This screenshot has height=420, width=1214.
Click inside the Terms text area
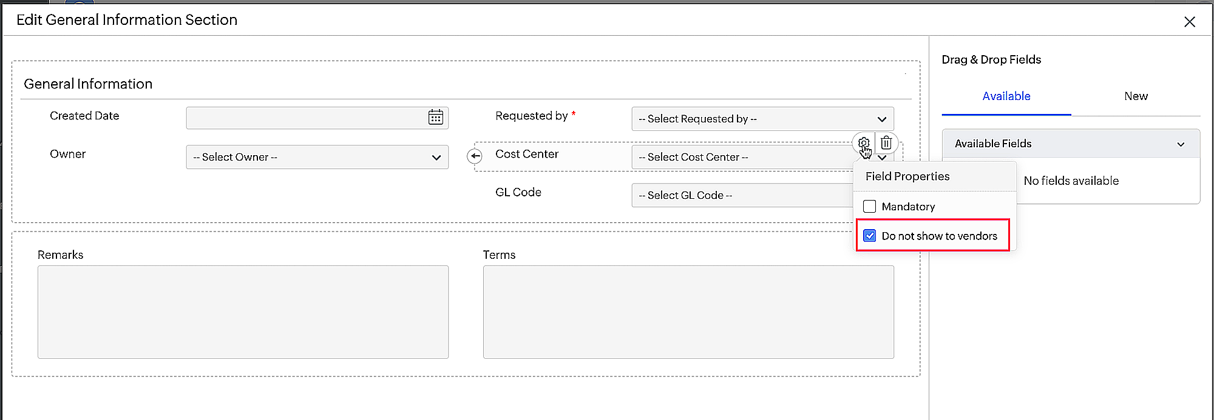(688, 312)
